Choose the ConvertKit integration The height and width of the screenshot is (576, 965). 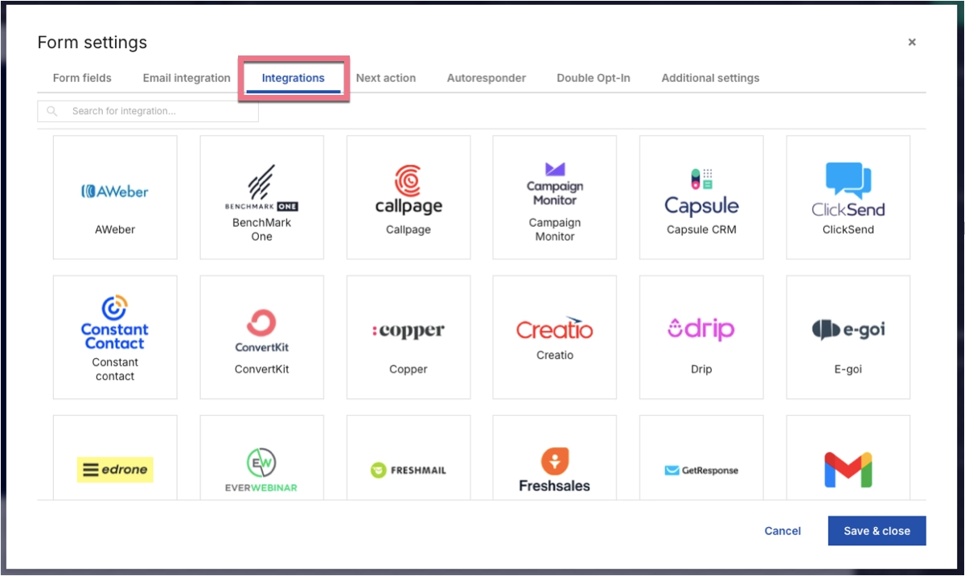pyautogui.click(x=261, y=337)
